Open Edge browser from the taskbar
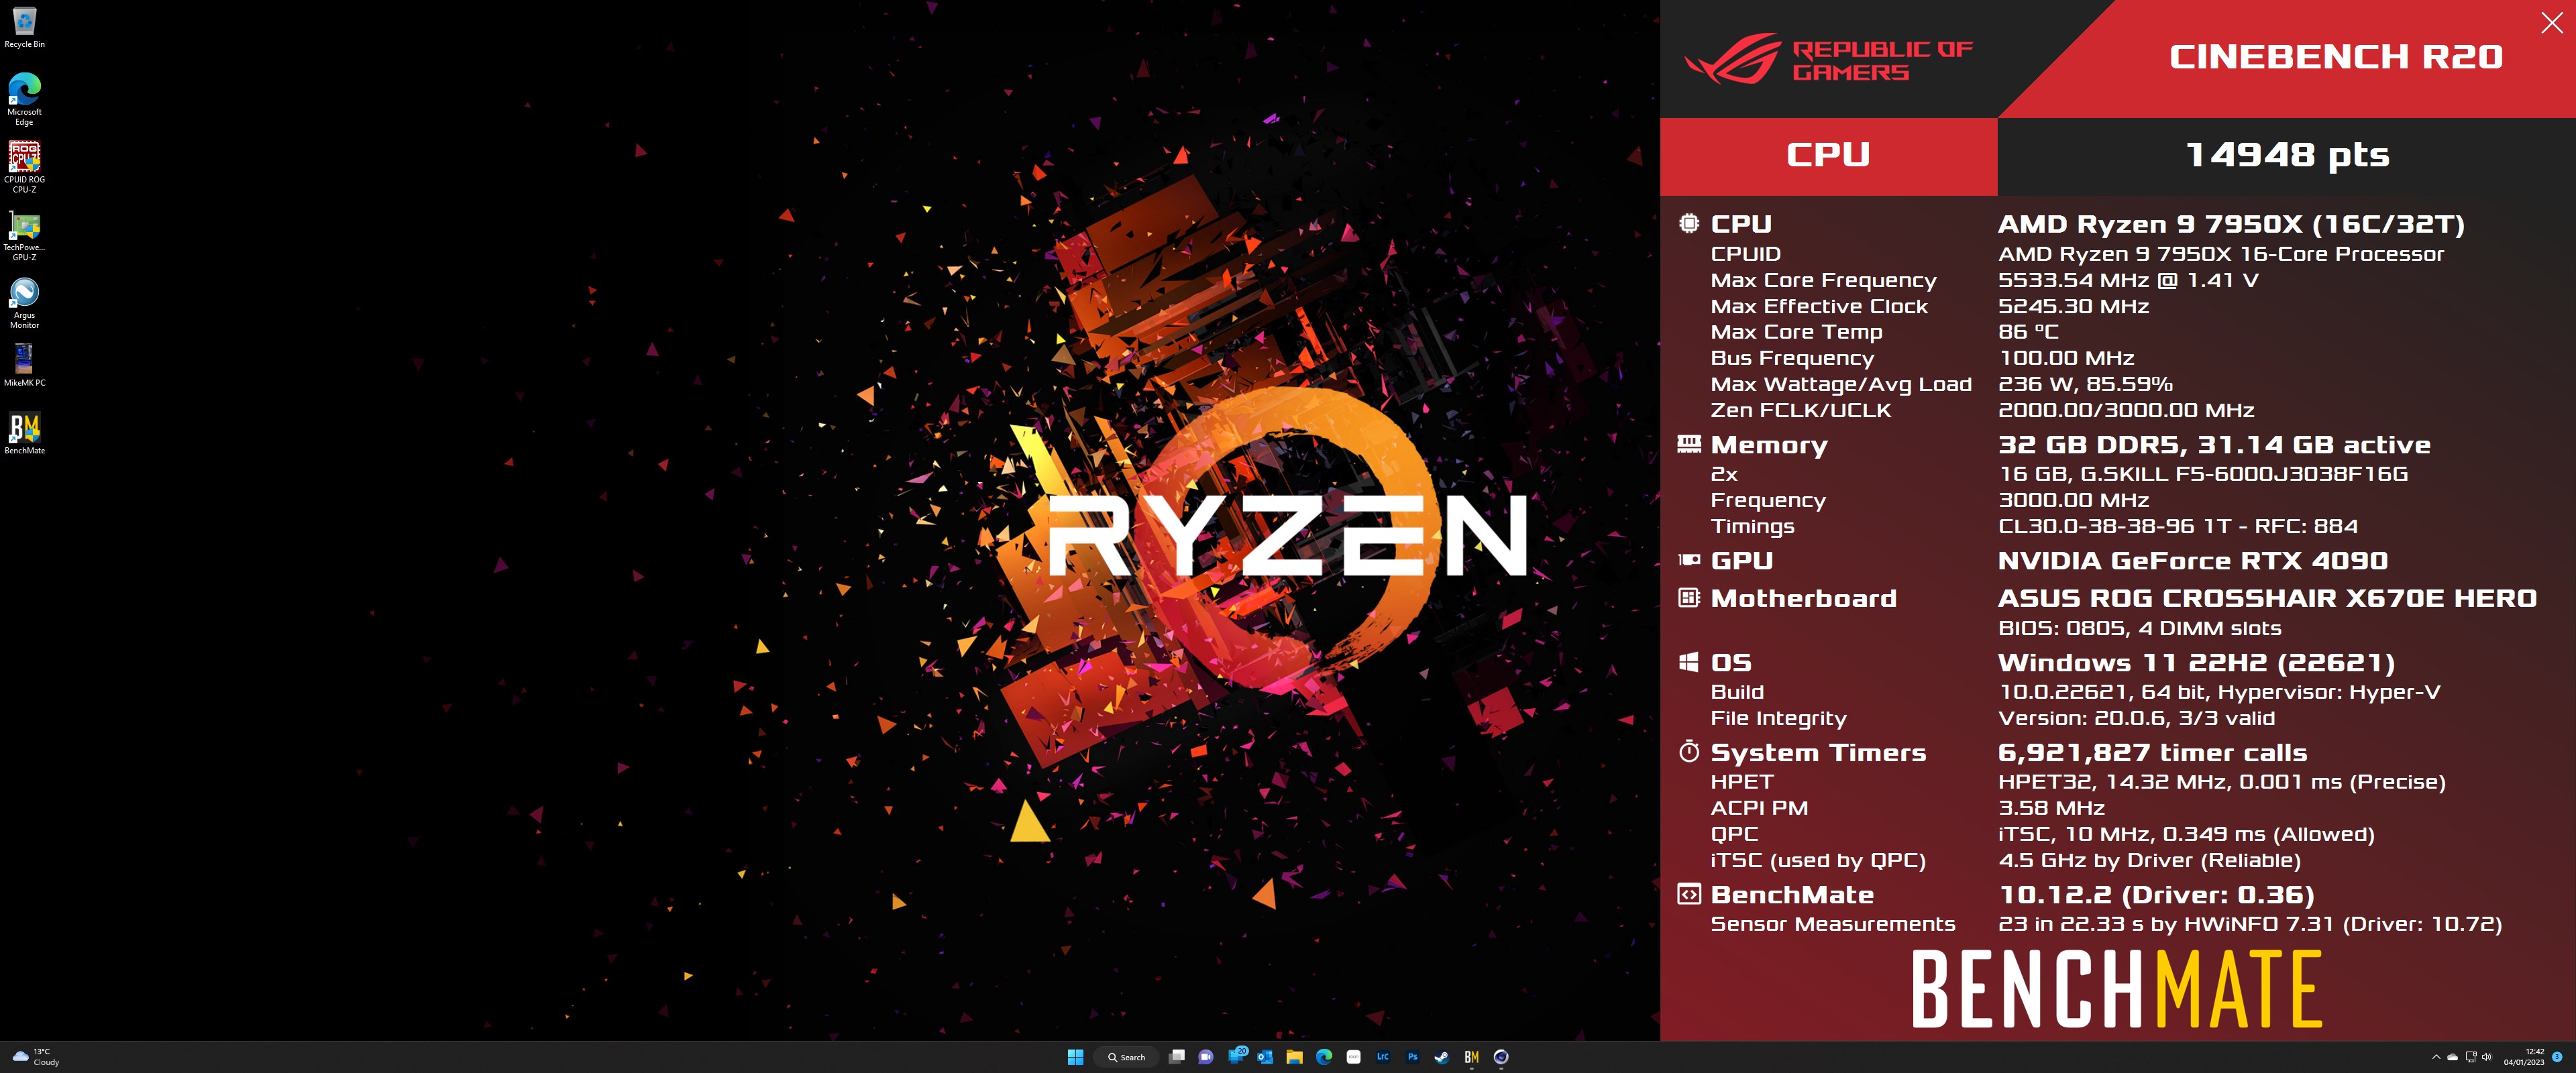Screen dimensions: 2576x1073 1324,1057
